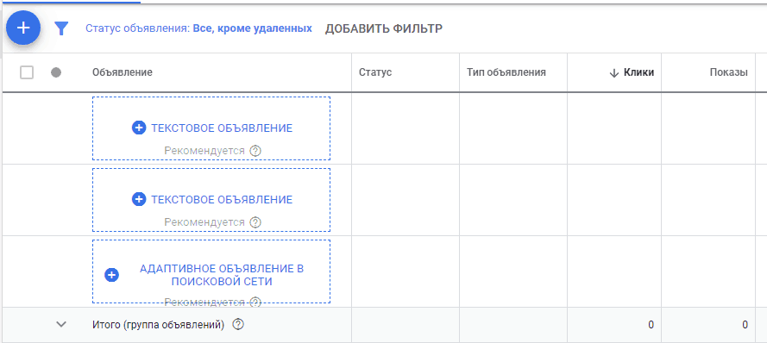
Task: Click the plus icon in the adaptive search ad card
Action: [111, 275]
